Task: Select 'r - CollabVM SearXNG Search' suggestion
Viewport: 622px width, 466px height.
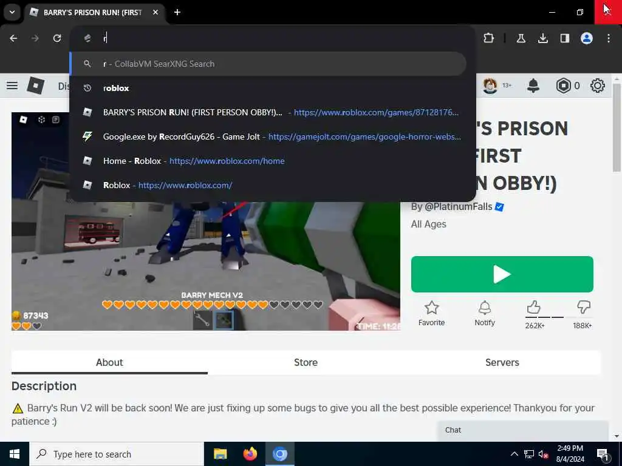Action: 268,64
